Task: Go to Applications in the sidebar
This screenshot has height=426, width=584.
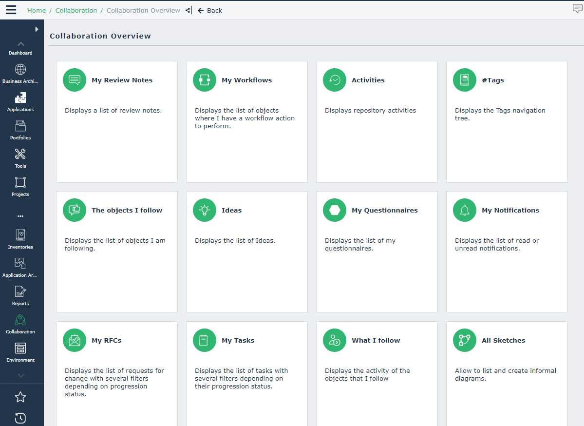Action: coord(20,102)
